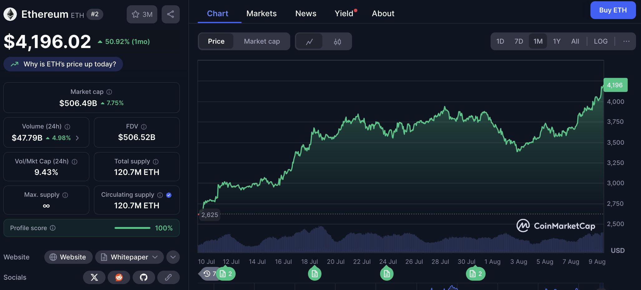Screen dimensions: 641x290
Task: Click the Profile score progress bar
Action: tap(132, 228)
